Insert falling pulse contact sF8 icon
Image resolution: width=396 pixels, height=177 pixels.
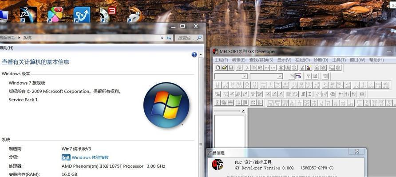coord(301,85)
